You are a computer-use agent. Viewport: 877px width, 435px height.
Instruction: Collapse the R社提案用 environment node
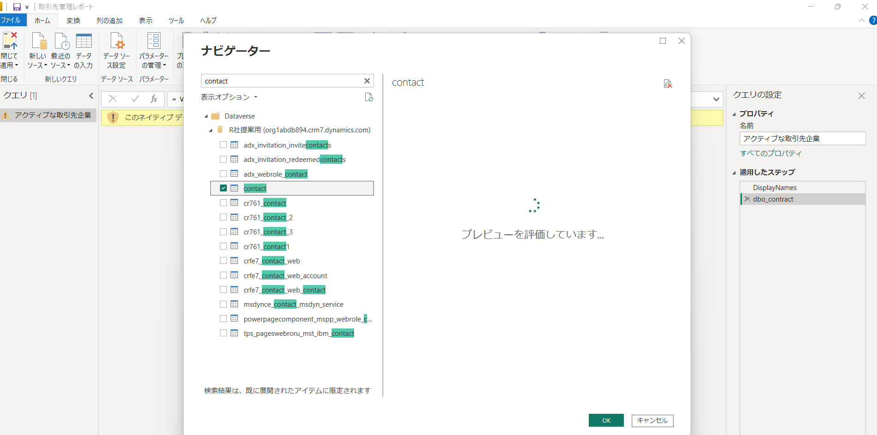pos(211,131)
